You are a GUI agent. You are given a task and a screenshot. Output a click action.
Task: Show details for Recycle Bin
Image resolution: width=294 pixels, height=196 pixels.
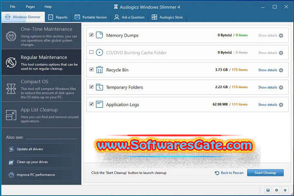267,70
